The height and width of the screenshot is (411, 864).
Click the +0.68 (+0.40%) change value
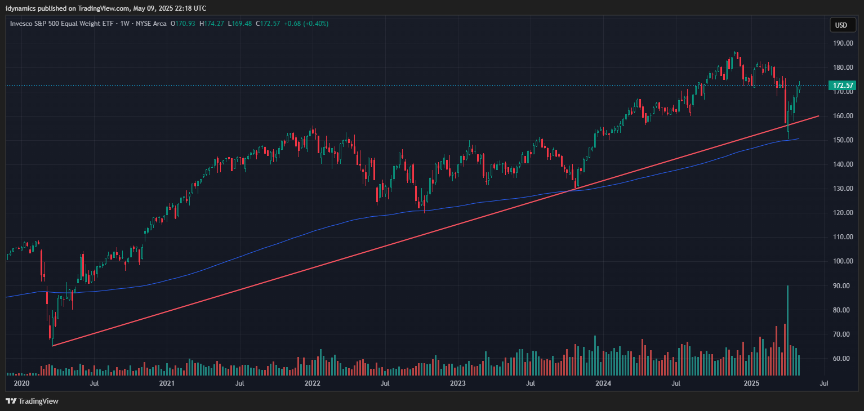pyautogui.click(x=306, y=24)
